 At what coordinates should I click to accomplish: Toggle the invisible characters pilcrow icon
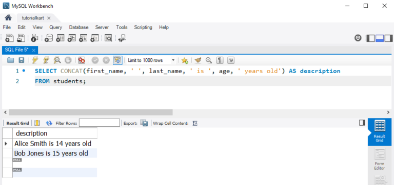(220, 60)
